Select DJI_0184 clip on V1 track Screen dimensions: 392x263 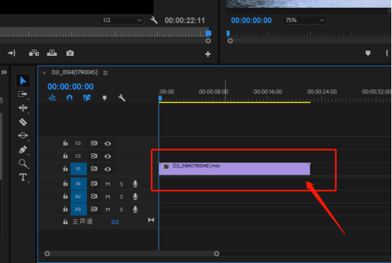click(234, 169)
